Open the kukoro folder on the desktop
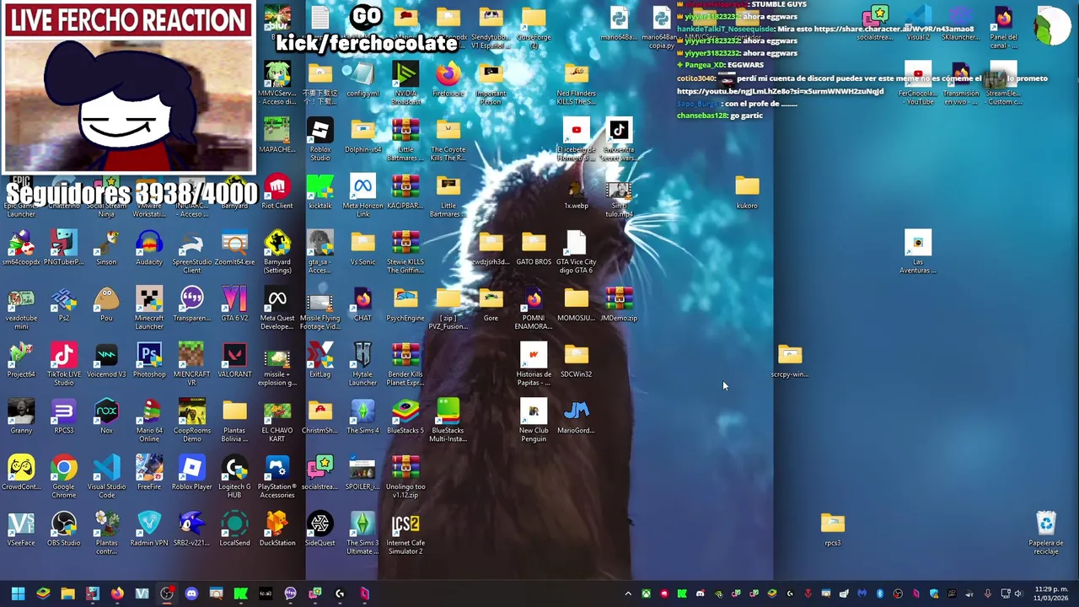 [x=747, y=191]
